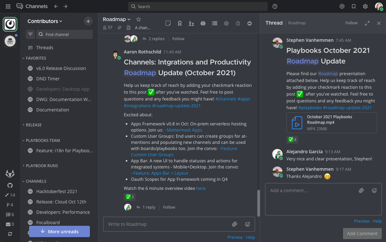Click the More unreads button

click(59, 231)
